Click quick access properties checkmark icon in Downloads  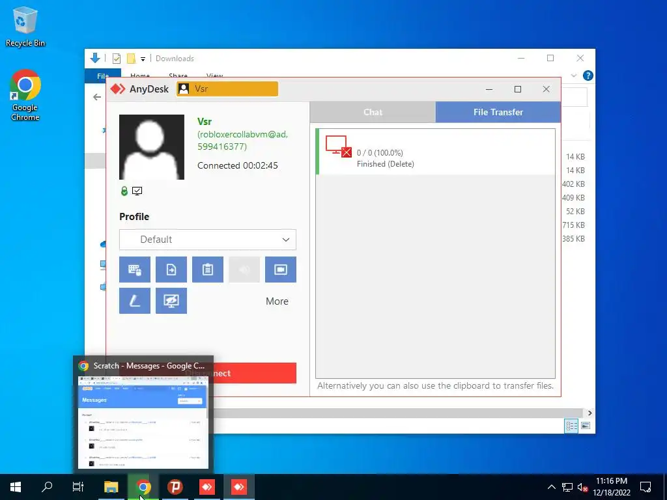pyautogui.click(x=116, y=58)
